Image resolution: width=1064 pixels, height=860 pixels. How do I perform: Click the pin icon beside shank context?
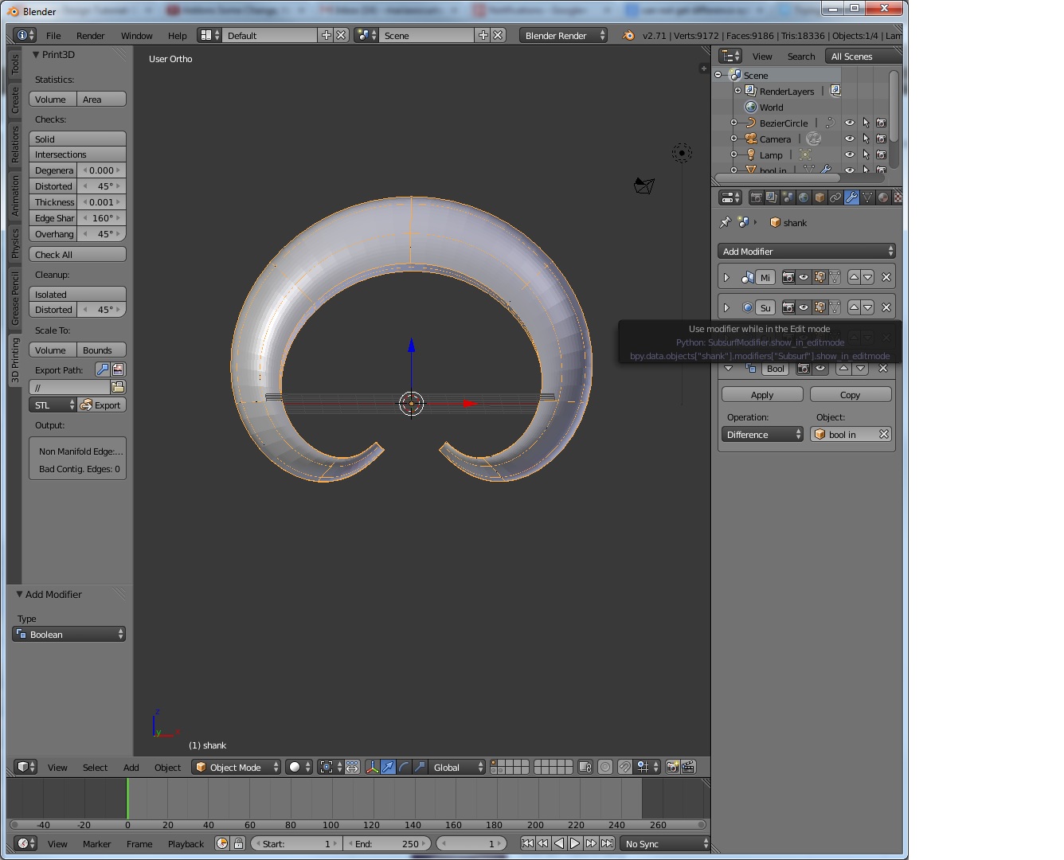tap(725, 222)
